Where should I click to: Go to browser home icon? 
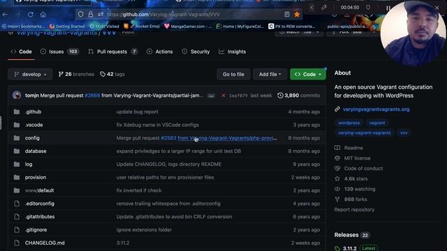(x=43, y=14)
